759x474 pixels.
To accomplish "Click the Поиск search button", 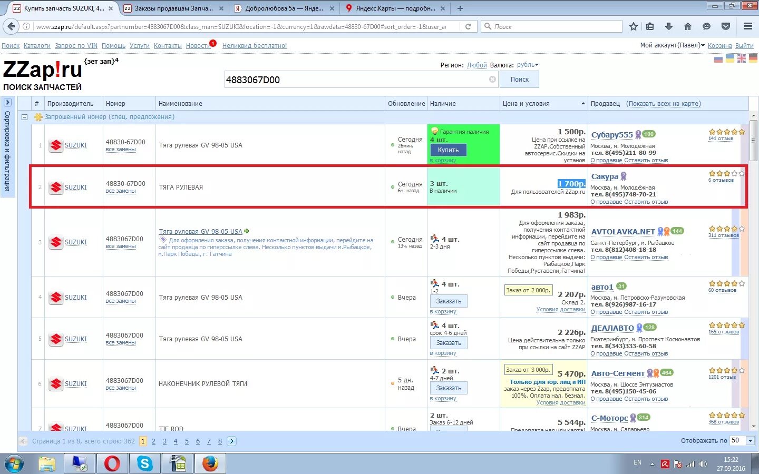I will (519, 80).
